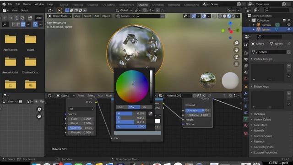Screen dimensions: 293x165
Task: Click the viewport zoom magnifier icon
Action: (x=236, y=43)
